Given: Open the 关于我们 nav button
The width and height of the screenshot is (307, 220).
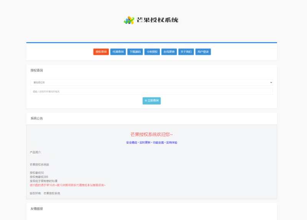Looking at the screenshot, I should coord(186,52).
